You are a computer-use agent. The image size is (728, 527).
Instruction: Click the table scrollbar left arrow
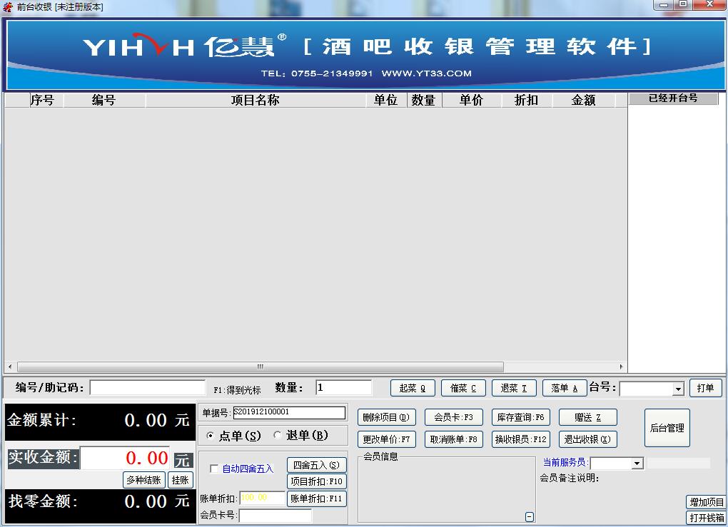(10, 367)
